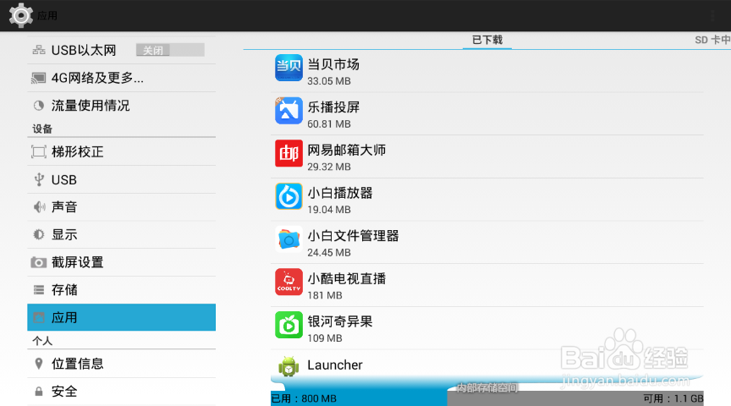This screenshot has width=731, height=406.
Task: Click the 显示 brightness icon
Action: point(39,234)
